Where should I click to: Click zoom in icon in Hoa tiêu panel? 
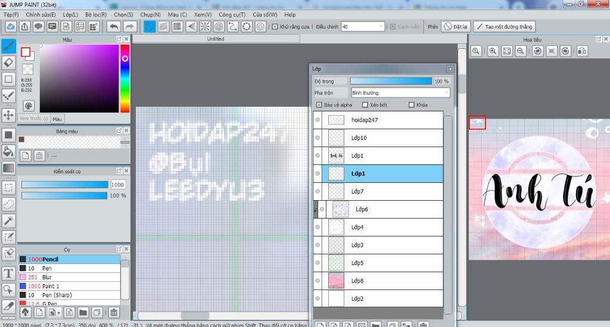(493, 51)
